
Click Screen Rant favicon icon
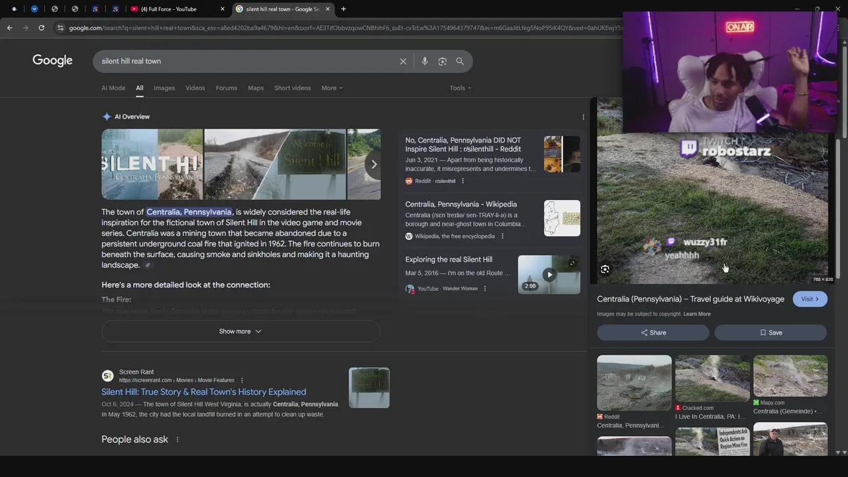tap(107, 376)
